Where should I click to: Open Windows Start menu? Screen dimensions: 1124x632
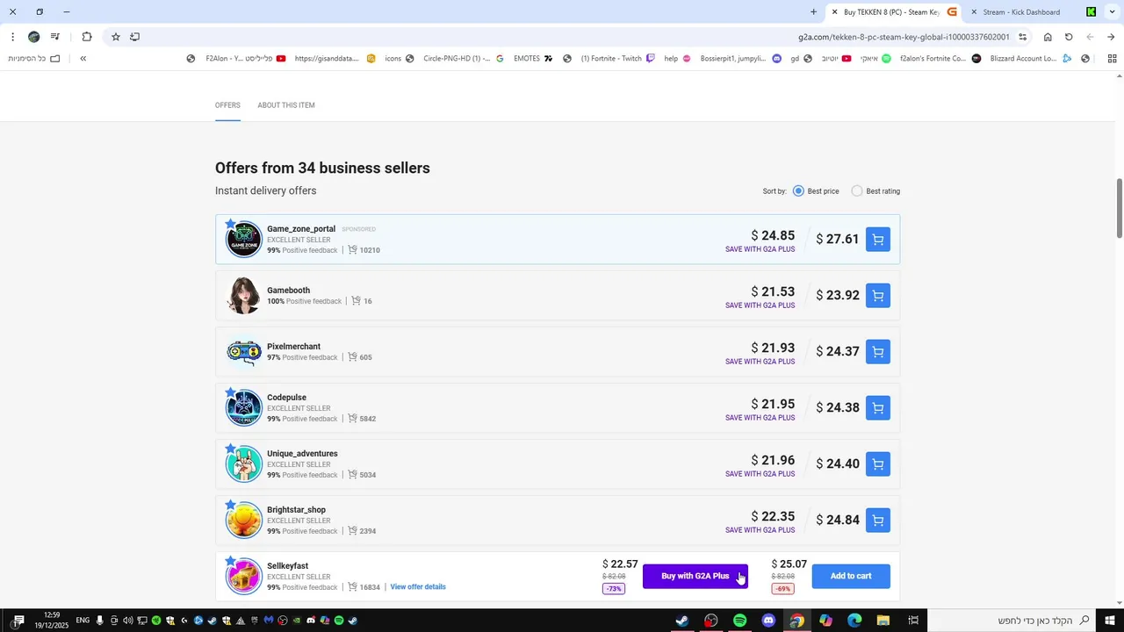coord(1110,621)
